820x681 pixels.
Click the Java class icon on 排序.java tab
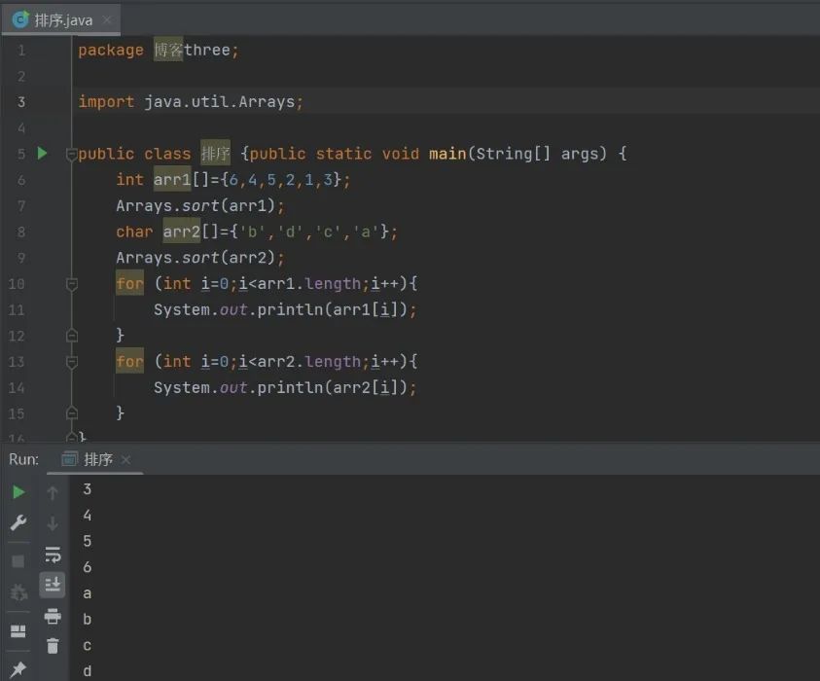click(20, 19)
